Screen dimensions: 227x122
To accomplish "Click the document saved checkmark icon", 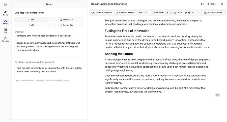I will click(x=202, y=4).
